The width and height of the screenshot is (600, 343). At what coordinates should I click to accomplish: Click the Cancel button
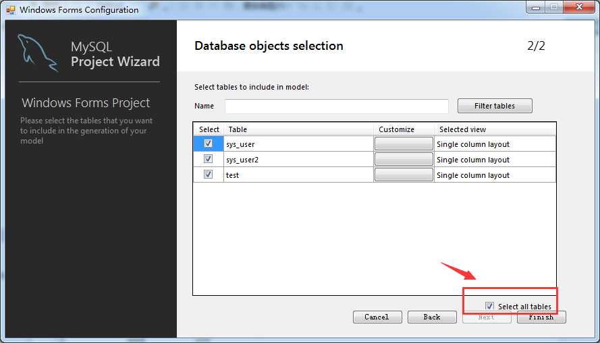click(377, 317)
